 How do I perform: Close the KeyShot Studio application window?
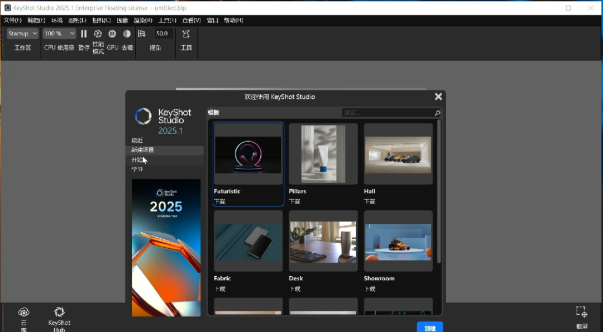[x=590, y=8]
